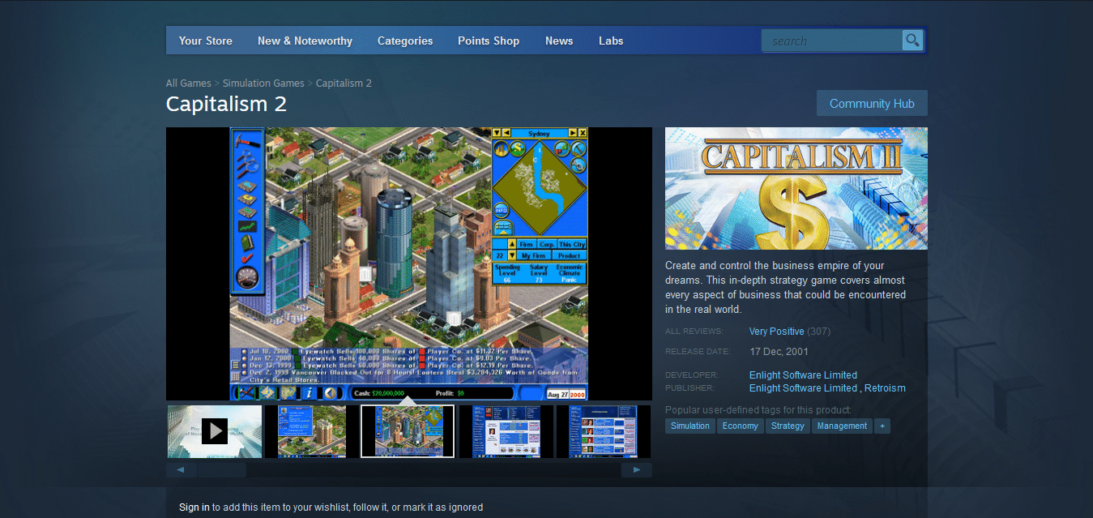Follow the Simulation Games breadcrumb link
1093x518 pixels.
click(x=263, y=83)
